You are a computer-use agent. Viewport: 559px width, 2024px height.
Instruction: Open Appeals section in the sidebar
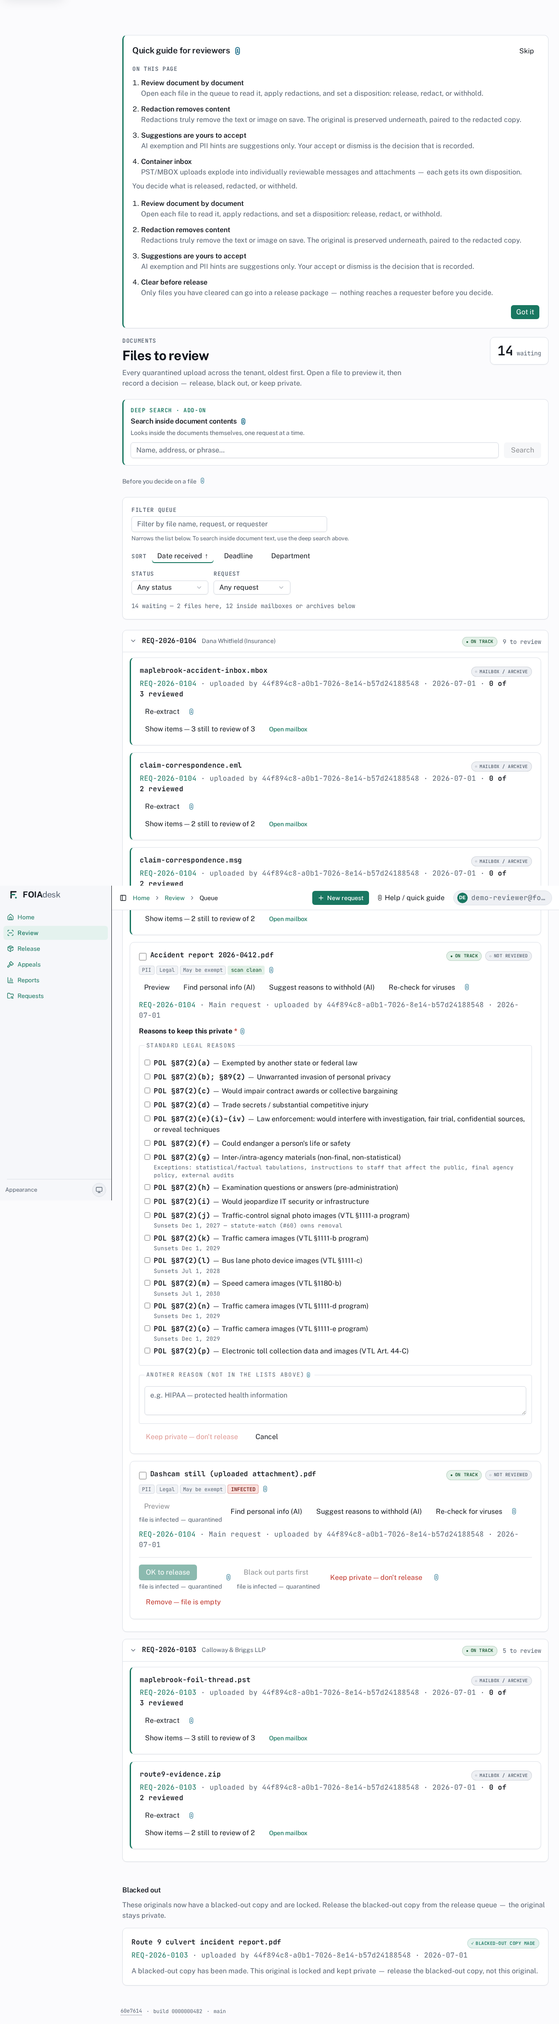click(55, 965)
